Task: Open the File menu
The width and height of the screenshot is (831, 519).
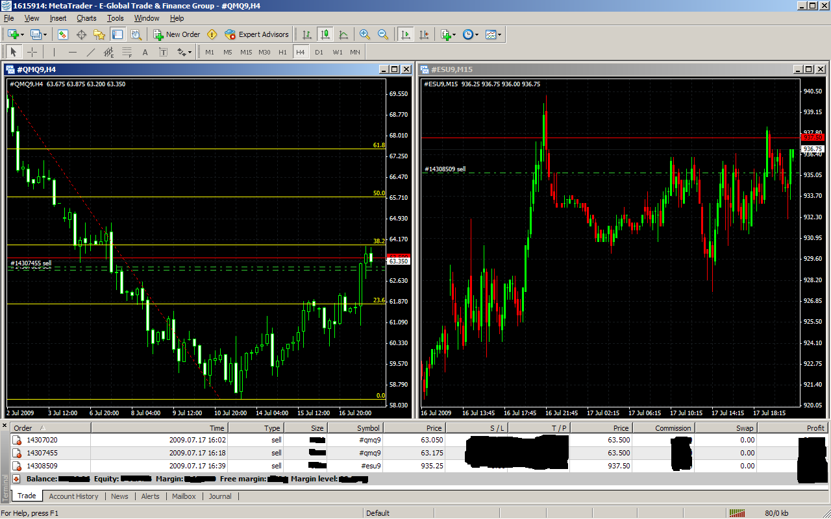Action: click(x=8, y=18)
